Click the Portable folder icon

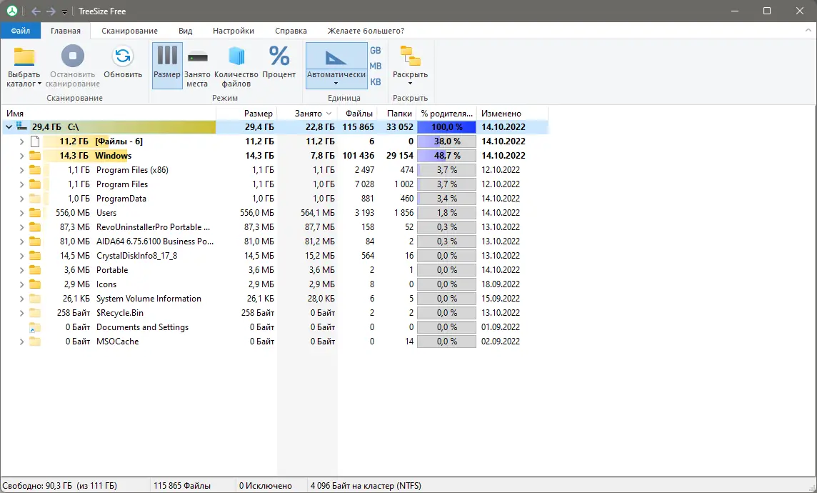coord(35,270)
